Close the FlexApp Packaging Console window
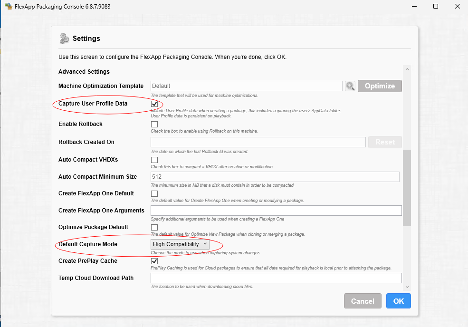Image resolution: width=468 pixels, height=327 pixels. click(x=457, y=6)
